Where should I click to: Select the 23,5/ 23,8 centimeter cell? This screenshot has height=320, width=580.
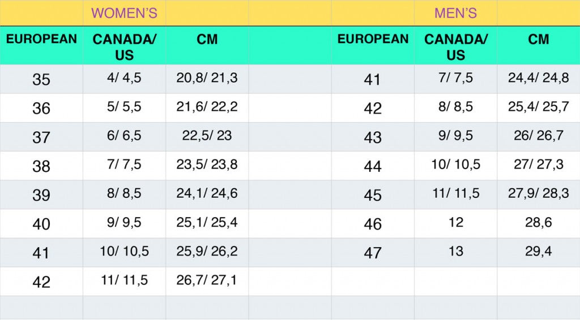click(x=207, y=165)
